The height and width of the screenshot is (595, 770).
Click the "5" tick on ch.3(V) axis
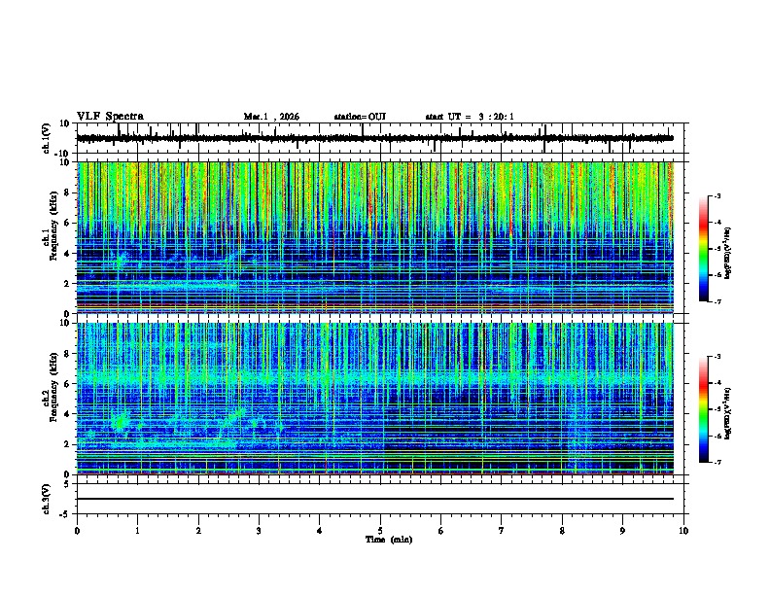(67, 483)
